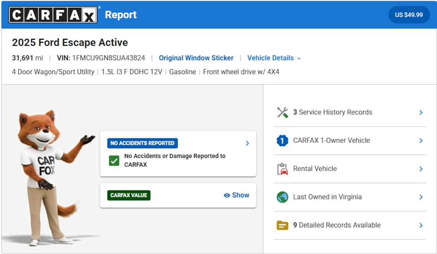This screenshot has height=254, width=437.
Task: Click the globe Last Owned icon
Action: tap(283, 197)
